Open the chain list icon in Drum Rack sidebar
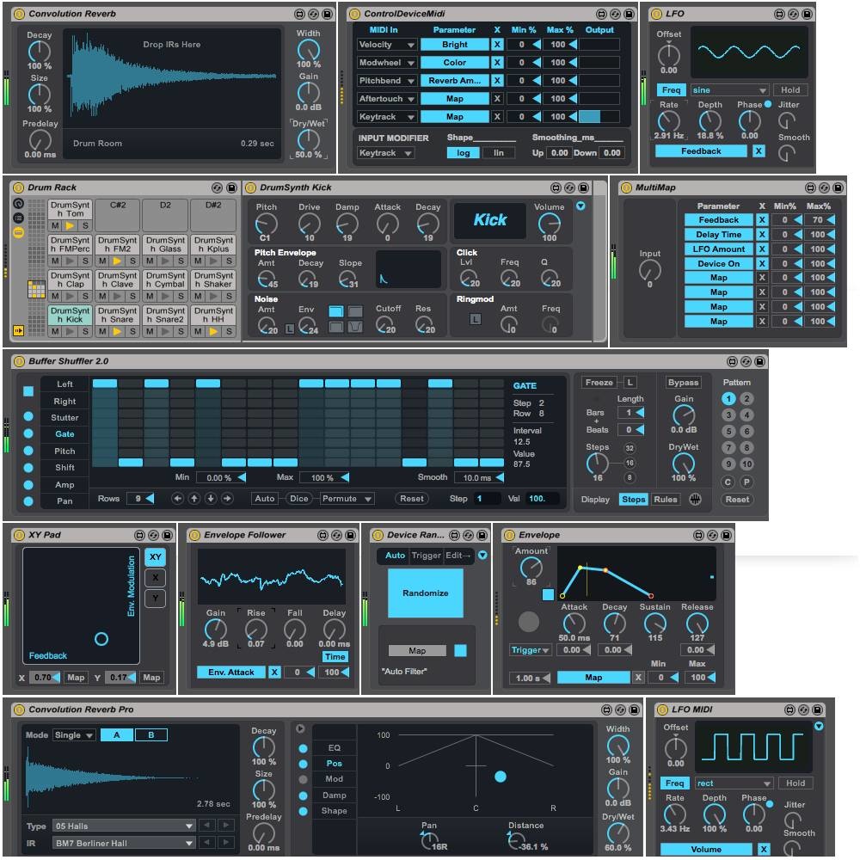Screen dimensions: 860x860 click(19, 218)
